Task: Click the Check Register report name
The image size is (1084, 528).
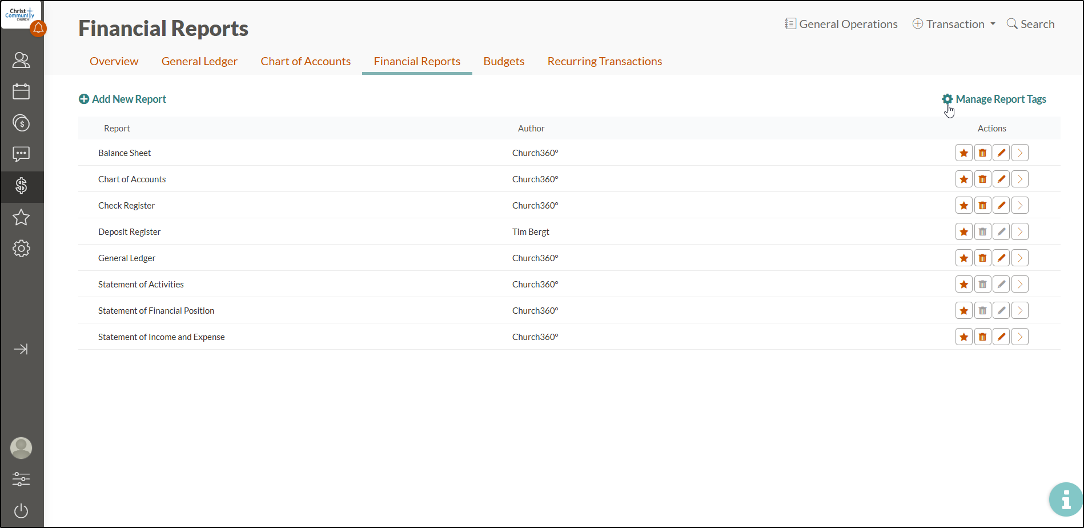Action: click(x=126, y=206)
